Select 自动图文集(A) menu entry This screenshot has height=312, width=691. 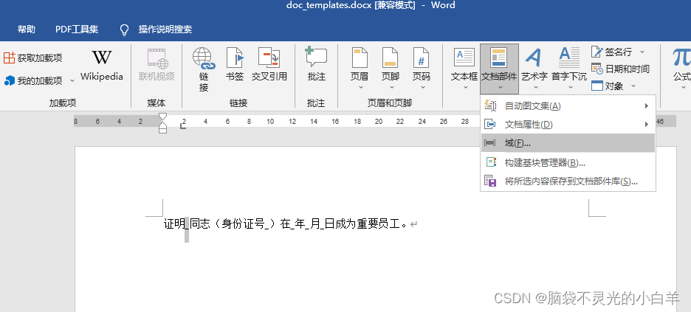click(x=568, y=106)
